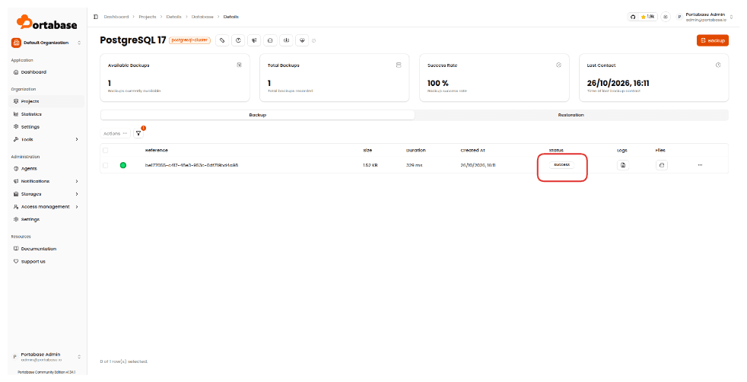The height and width of the screenshot is (382, 747).
Task: Open the filter funnel icon above table
Action: pyautogui.click(x=138, y=134)
